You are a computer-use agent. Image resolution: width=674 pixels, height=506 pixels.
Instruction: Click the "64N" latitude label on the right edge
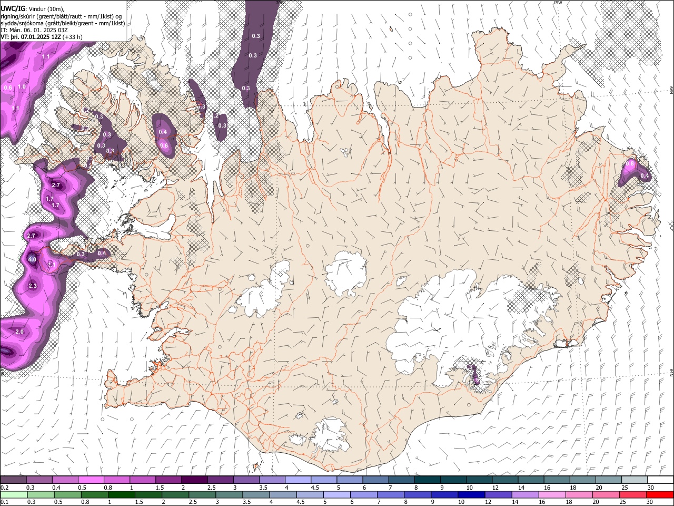click(671, 373)
